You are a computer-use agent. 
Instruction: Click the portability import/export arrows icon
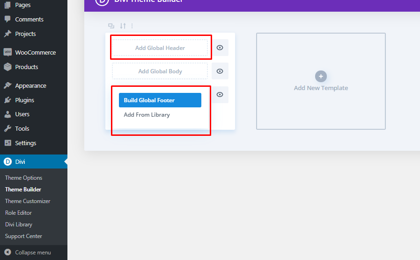click(123, 26)
